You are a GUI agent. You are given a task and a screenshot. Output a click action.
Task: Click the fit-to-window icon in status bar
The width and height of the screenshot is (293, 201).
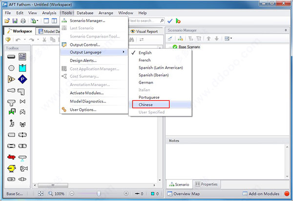point(41,194)
